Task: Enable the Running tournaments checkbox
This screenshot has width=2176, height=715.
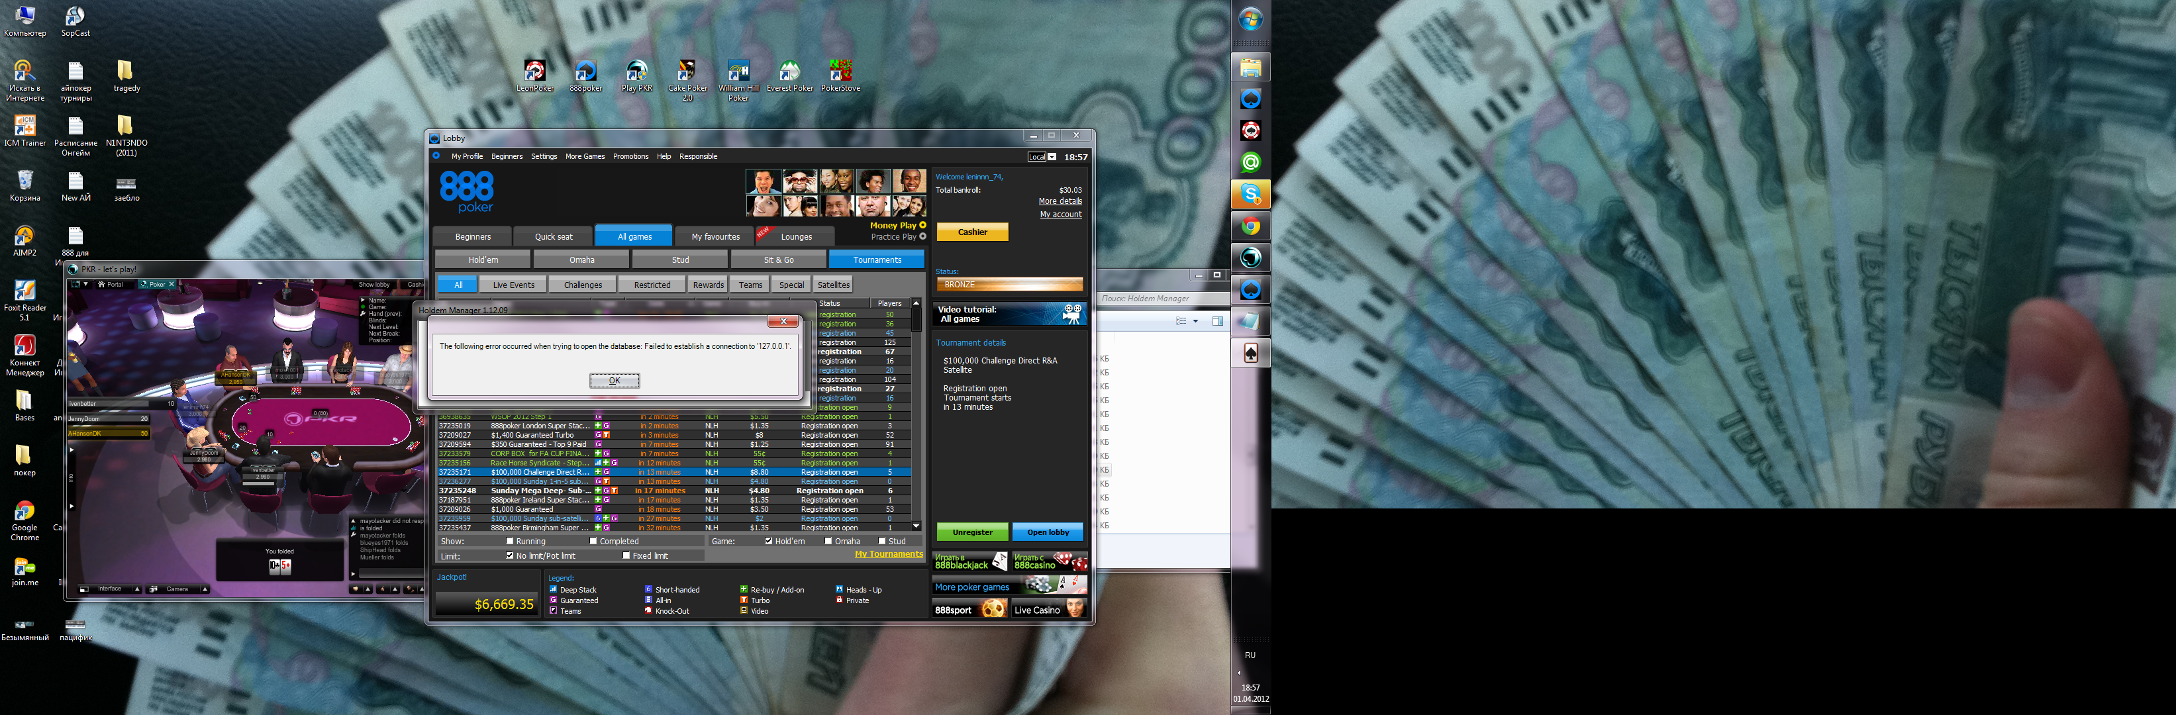Action: 509,541
